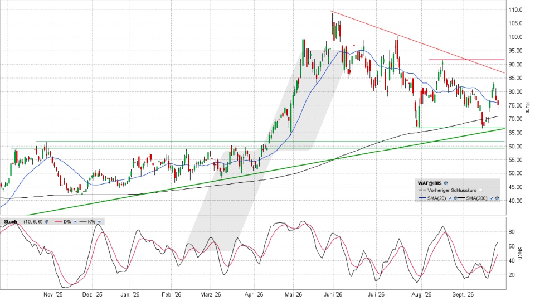Click the Dez. '25 date label
535x301 pixels.
(x=93, y=294)
